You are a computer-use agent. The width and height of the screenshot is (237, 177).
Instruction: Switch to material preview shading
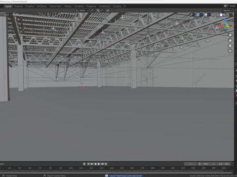(224, 15)
